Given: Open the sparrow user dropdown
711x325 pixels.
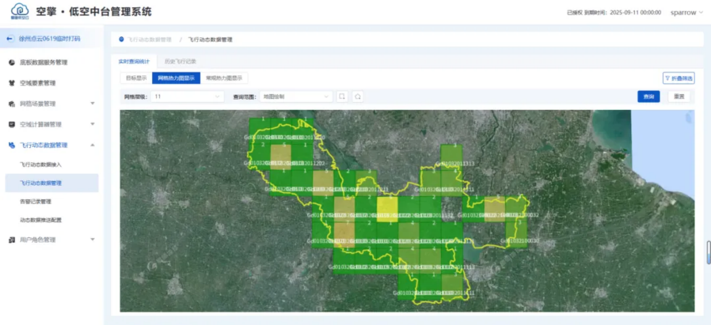Looking at the screenshot, I should (686, 13).
